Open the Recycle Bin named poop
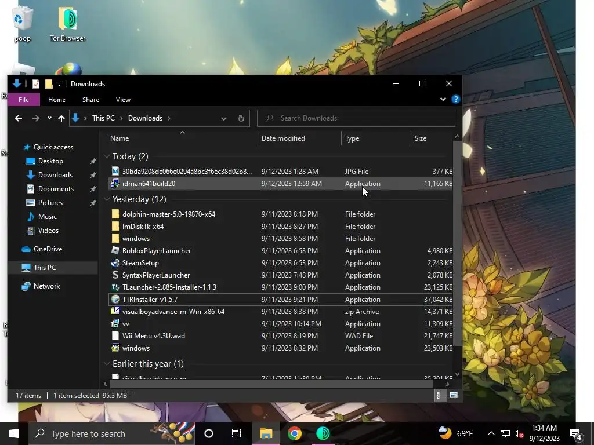This screenshot has height=445, width=594. (22, 23)
